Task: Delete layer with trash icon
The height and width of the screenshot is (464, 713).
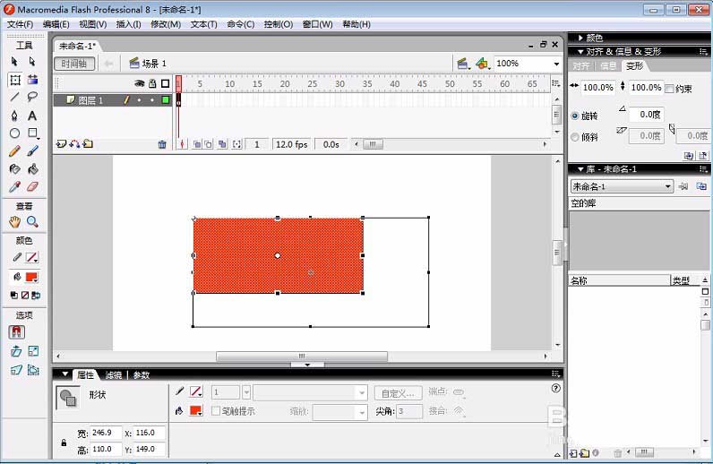Action: click(162, 144)
